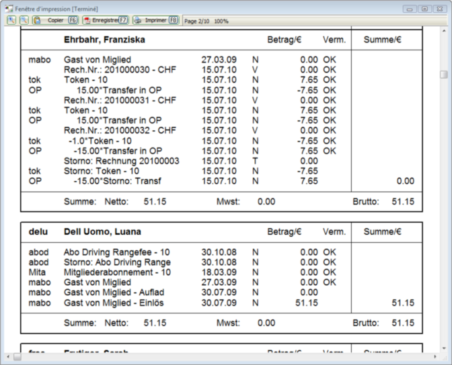Click Verm. header in Ehrbahr table
452x365 pixels.
point(334,40)
